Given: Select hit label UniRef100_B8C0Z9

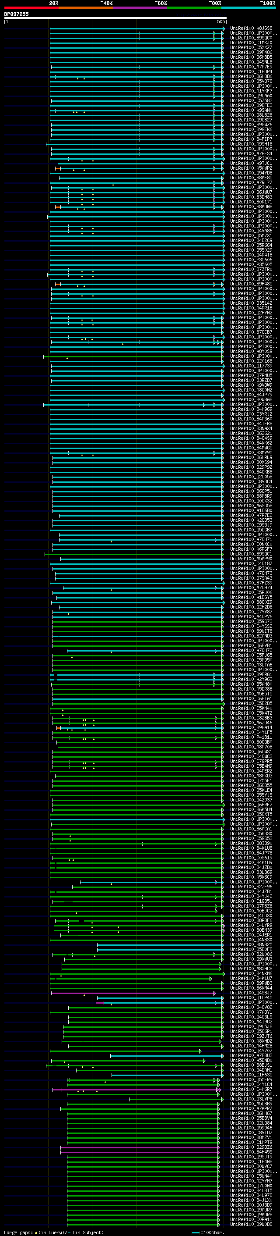Looking at the screenshot, I should point(251,602).
